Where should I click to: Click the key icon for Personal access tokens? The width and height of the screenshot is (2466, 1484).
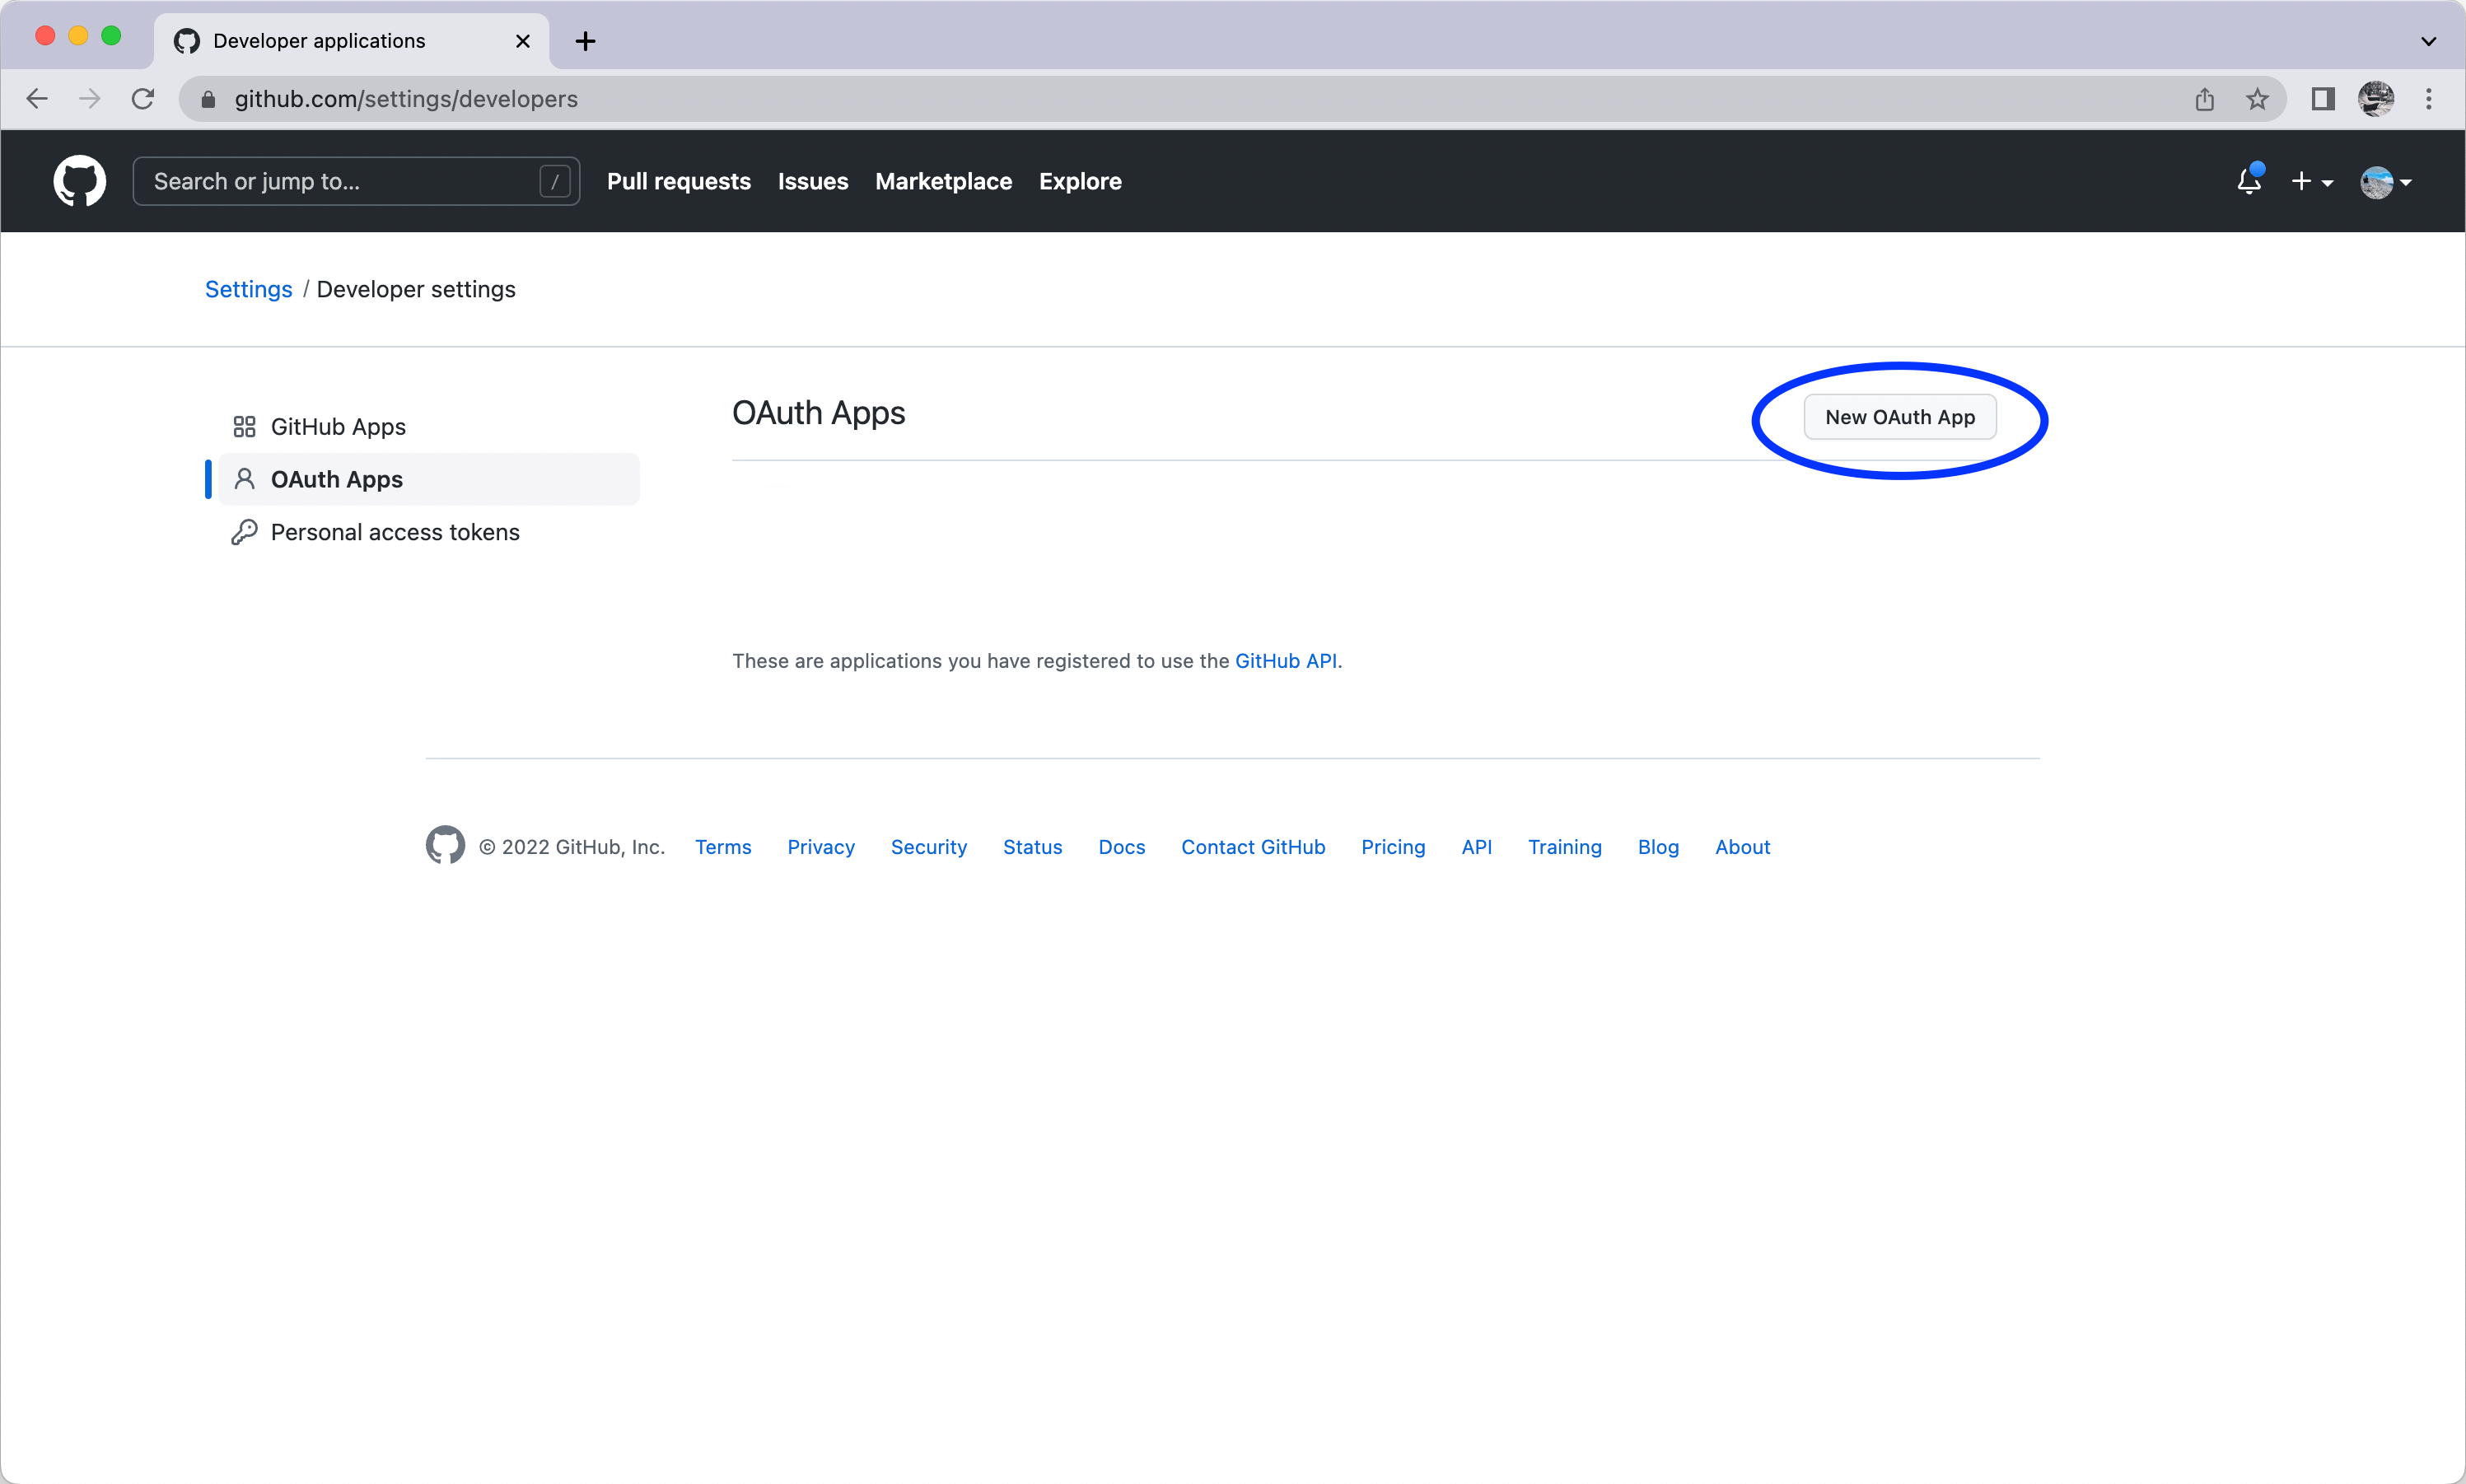click(x=245, y=532)
